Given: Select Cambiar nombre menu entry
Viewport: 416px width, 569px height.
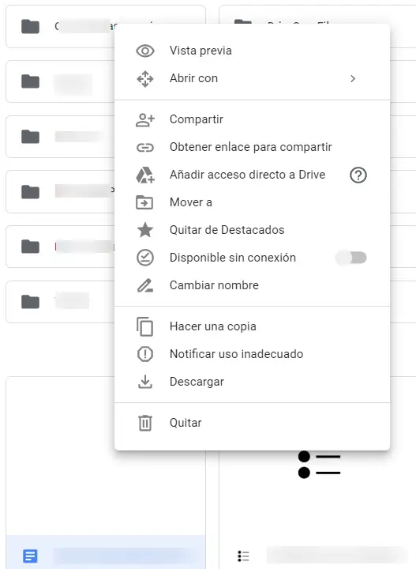Looking at the screenshot, I should (253, 285).
